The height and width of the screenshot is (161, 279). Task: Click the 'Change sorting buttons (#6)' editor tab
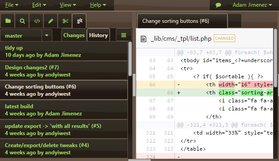click(x=182, y=21)
